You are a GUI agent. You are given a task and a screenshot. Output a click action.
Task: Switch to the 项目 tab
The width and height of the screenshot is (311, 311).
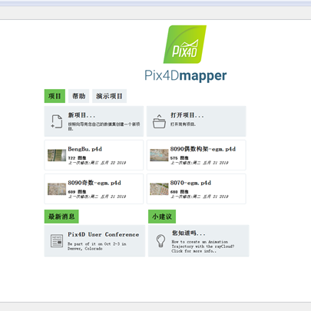(55, 96)
